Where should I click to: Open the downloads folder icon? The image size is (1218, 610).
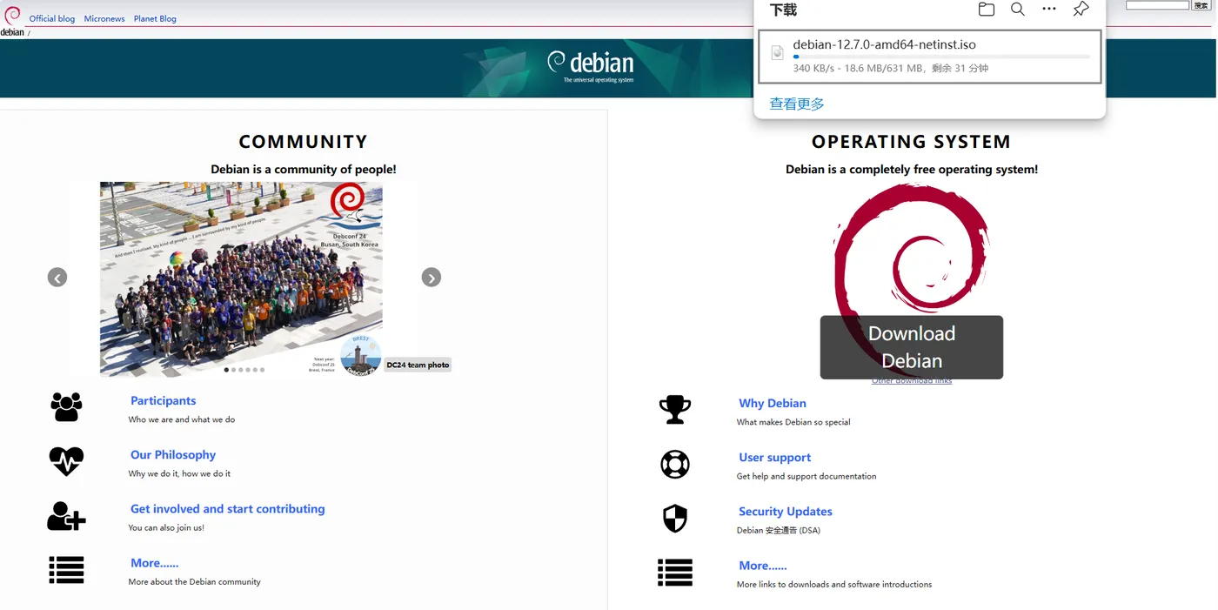click(986, 10)
